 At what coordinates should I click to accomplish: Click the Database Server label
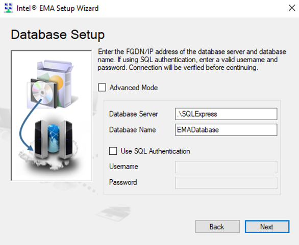134,114
